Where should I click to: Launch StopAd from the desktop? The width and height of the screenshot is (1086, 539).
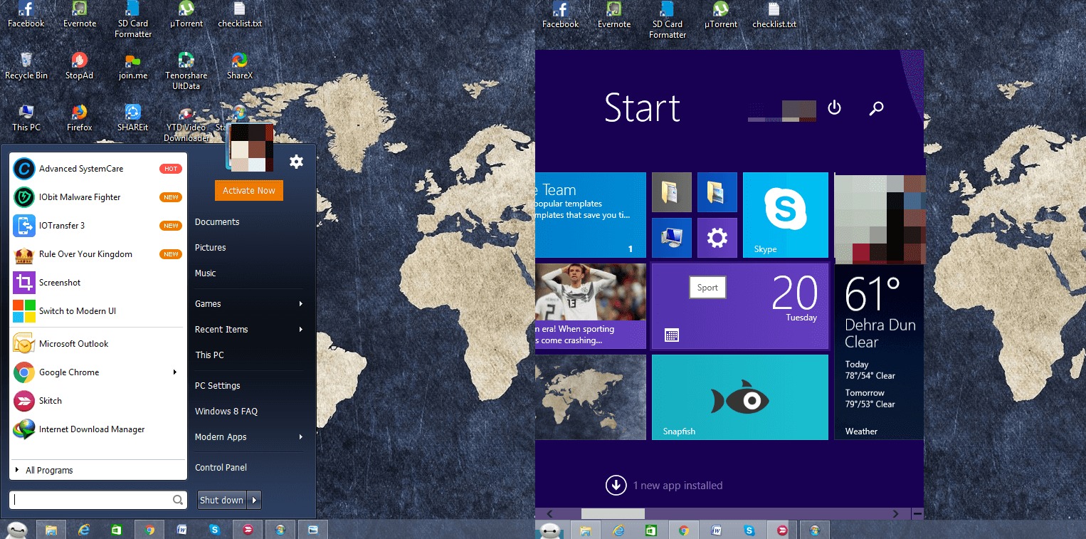pos(79,66)
